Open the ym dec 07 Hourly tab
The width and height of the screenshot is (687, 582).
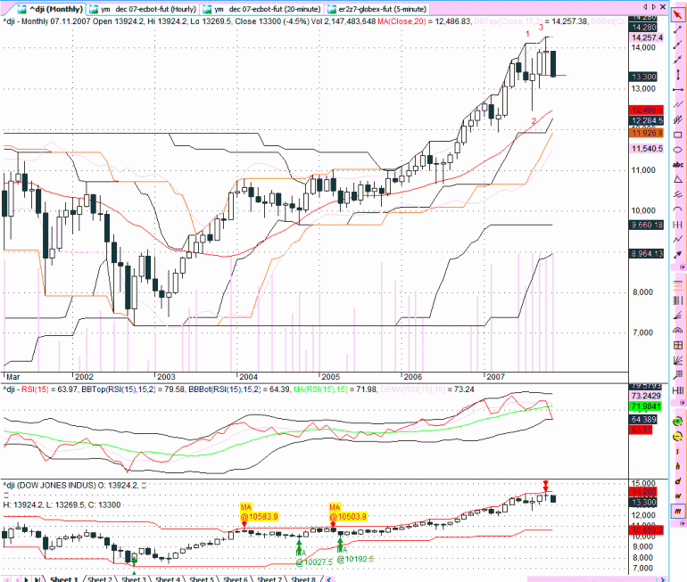[143, 9]
